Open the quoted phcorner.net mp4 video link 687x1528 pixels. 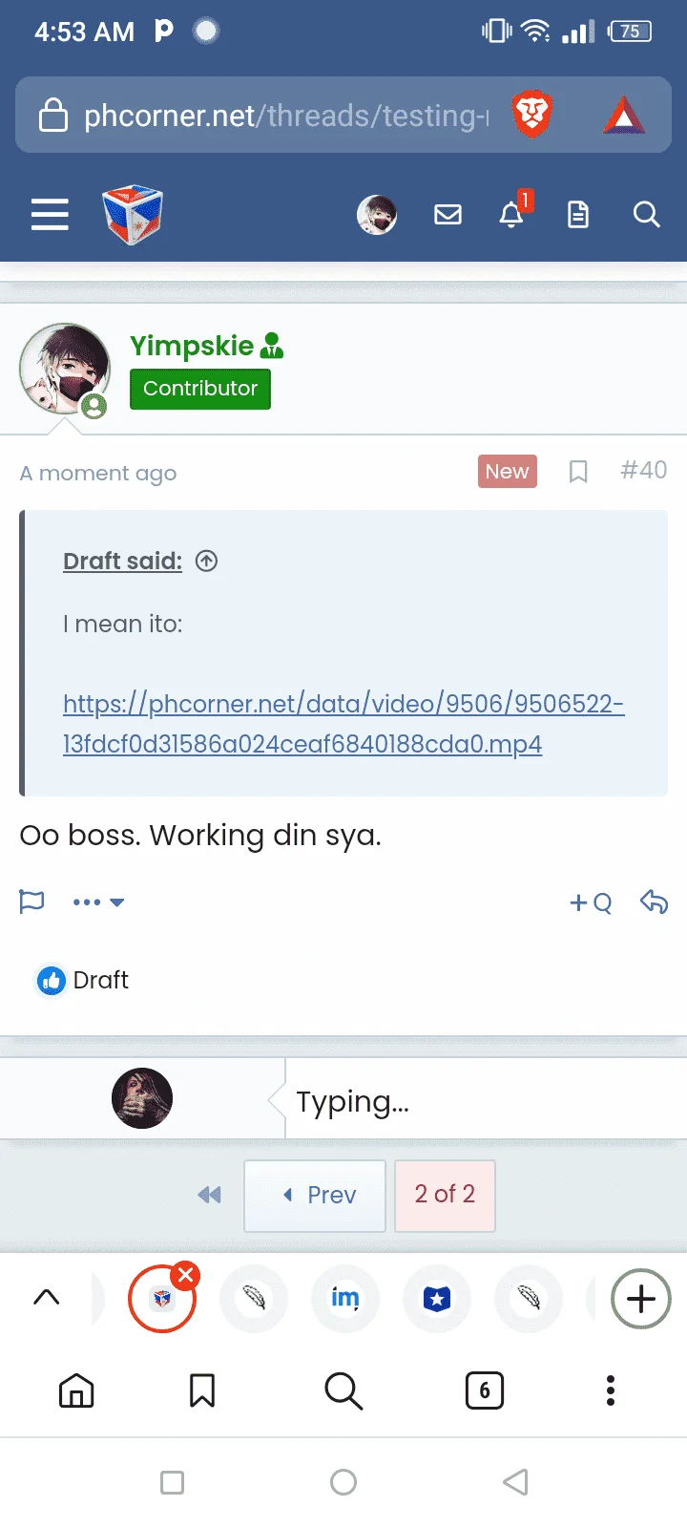pyautogui.click(x=343, y=724)
